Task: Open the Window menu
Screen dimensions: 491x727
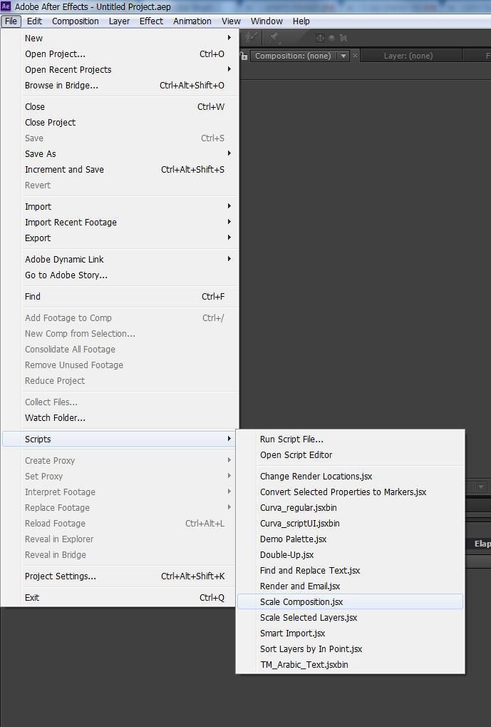Action: pyautogui.click(x=267, y=21)
